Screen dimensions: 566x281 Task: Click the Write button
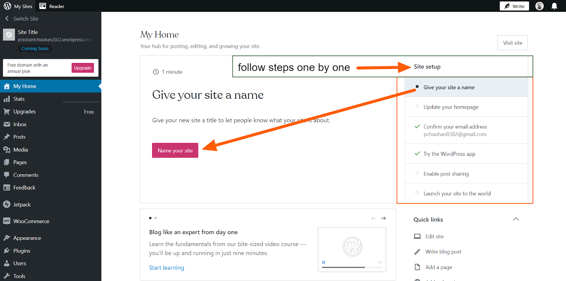pyautogui.click(x=514, y=6)
